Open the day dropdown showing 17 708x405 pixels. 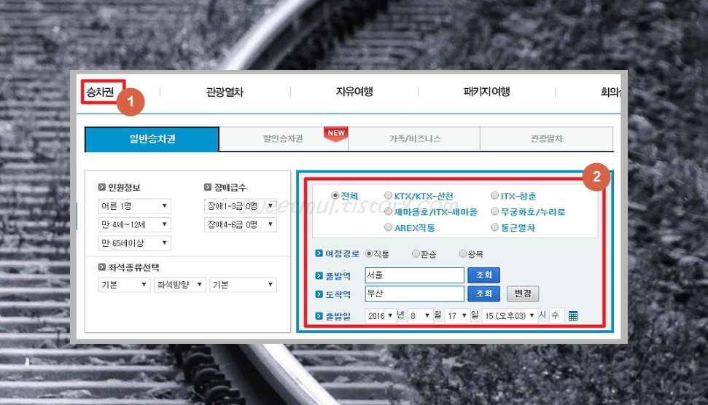[x=456, y=315]
